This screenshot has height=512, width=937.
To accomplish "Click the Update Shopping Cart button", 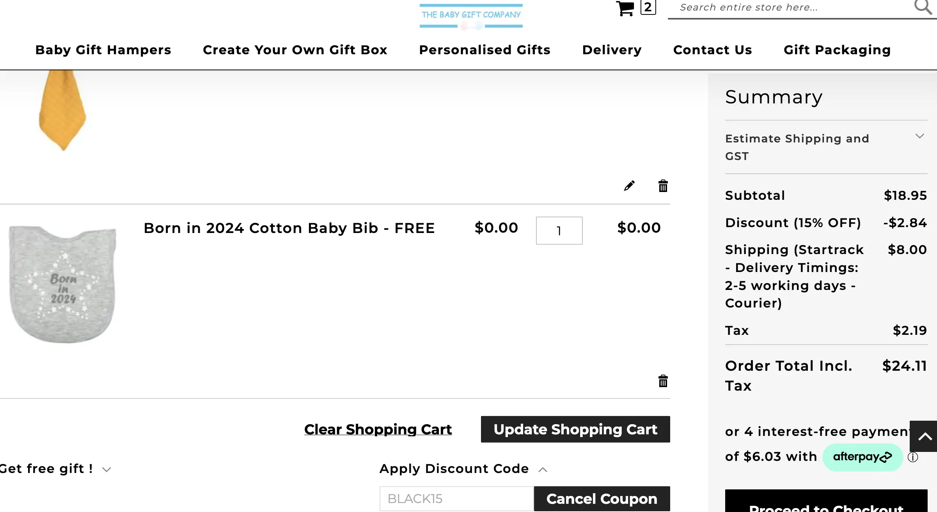I will click(575, 429).
